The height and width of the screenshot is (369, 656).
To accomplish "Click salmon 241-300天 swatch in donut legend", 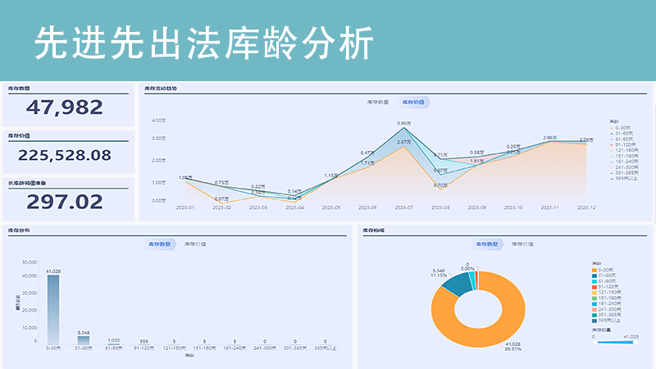I will tap(594, 310).
